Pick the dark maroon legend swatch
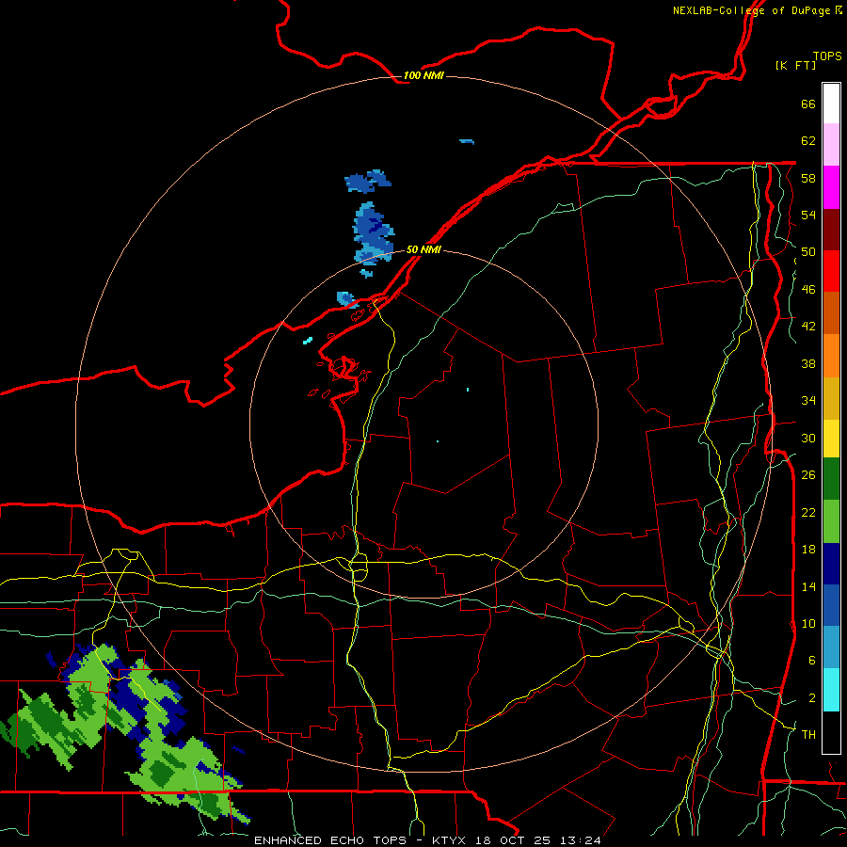 831,230
